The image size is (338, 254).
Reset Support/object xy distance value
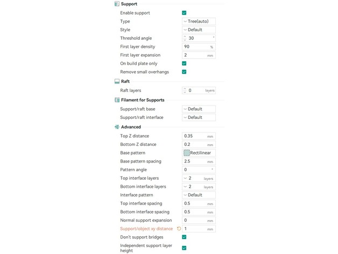click(179, 229)
